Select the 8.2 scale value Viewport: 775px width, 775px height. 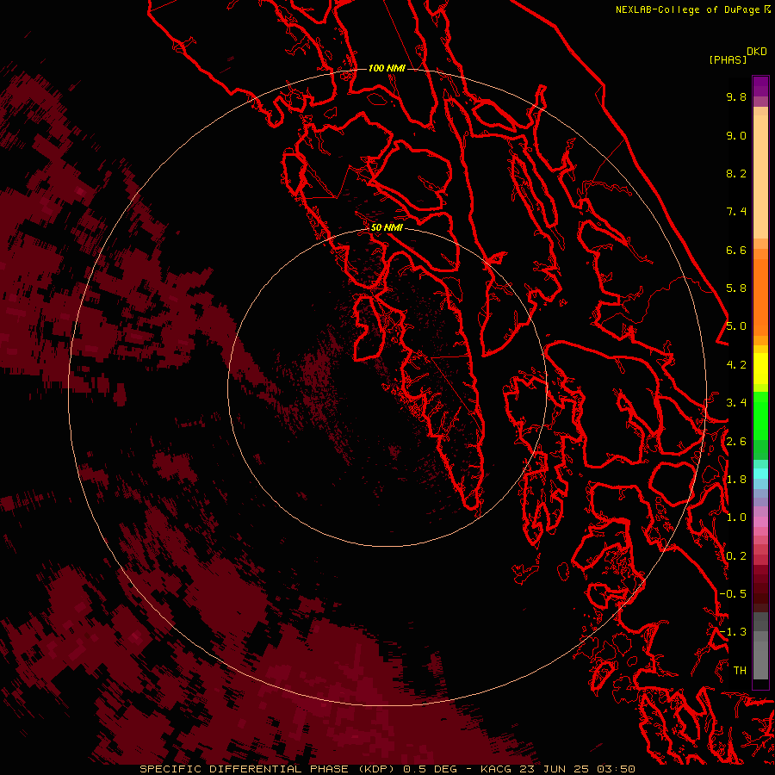click(736, 173)
